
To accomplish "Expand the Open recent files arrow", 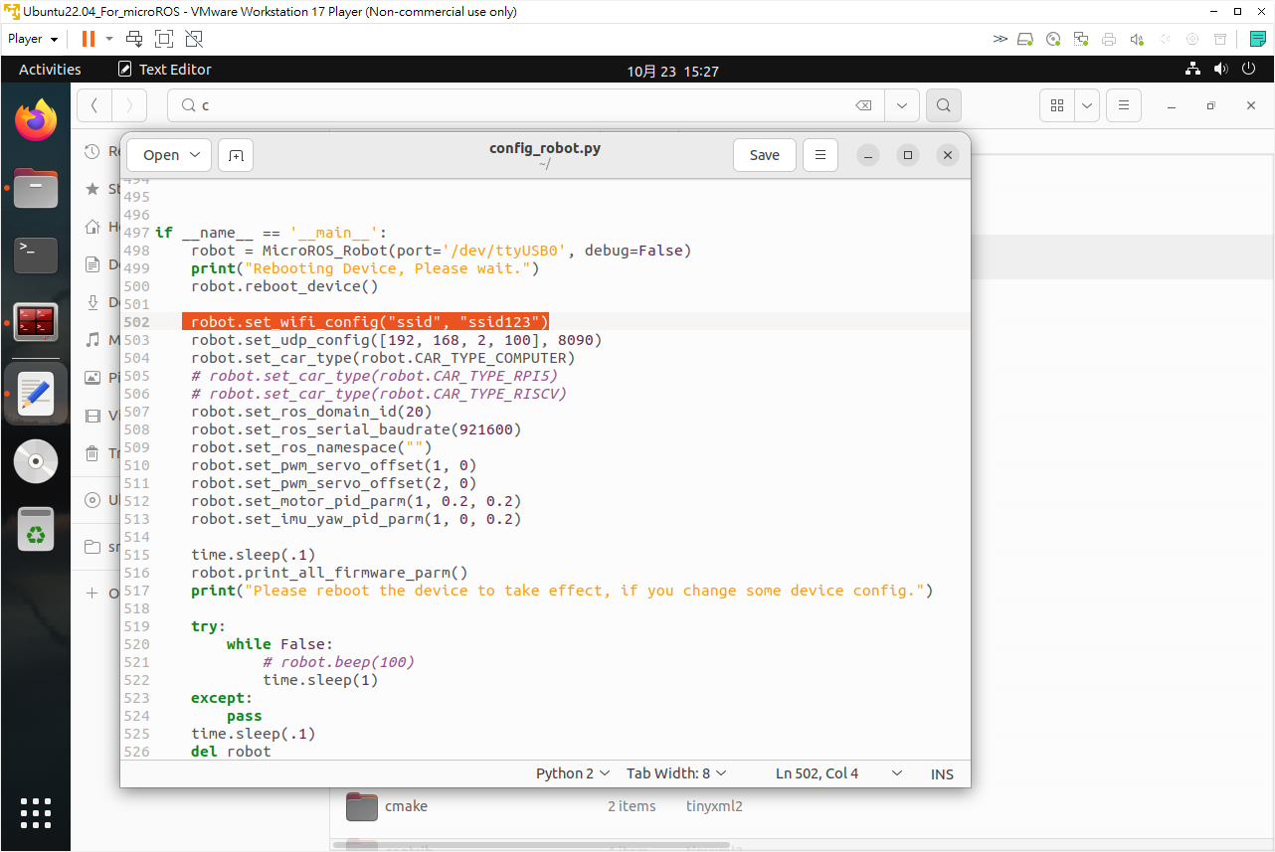I will [x=196, y=155].
